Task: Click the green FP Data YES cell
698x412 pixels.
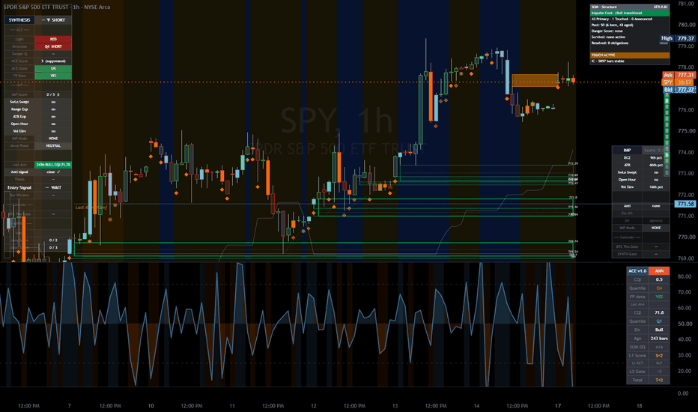Action: (53, 76)
